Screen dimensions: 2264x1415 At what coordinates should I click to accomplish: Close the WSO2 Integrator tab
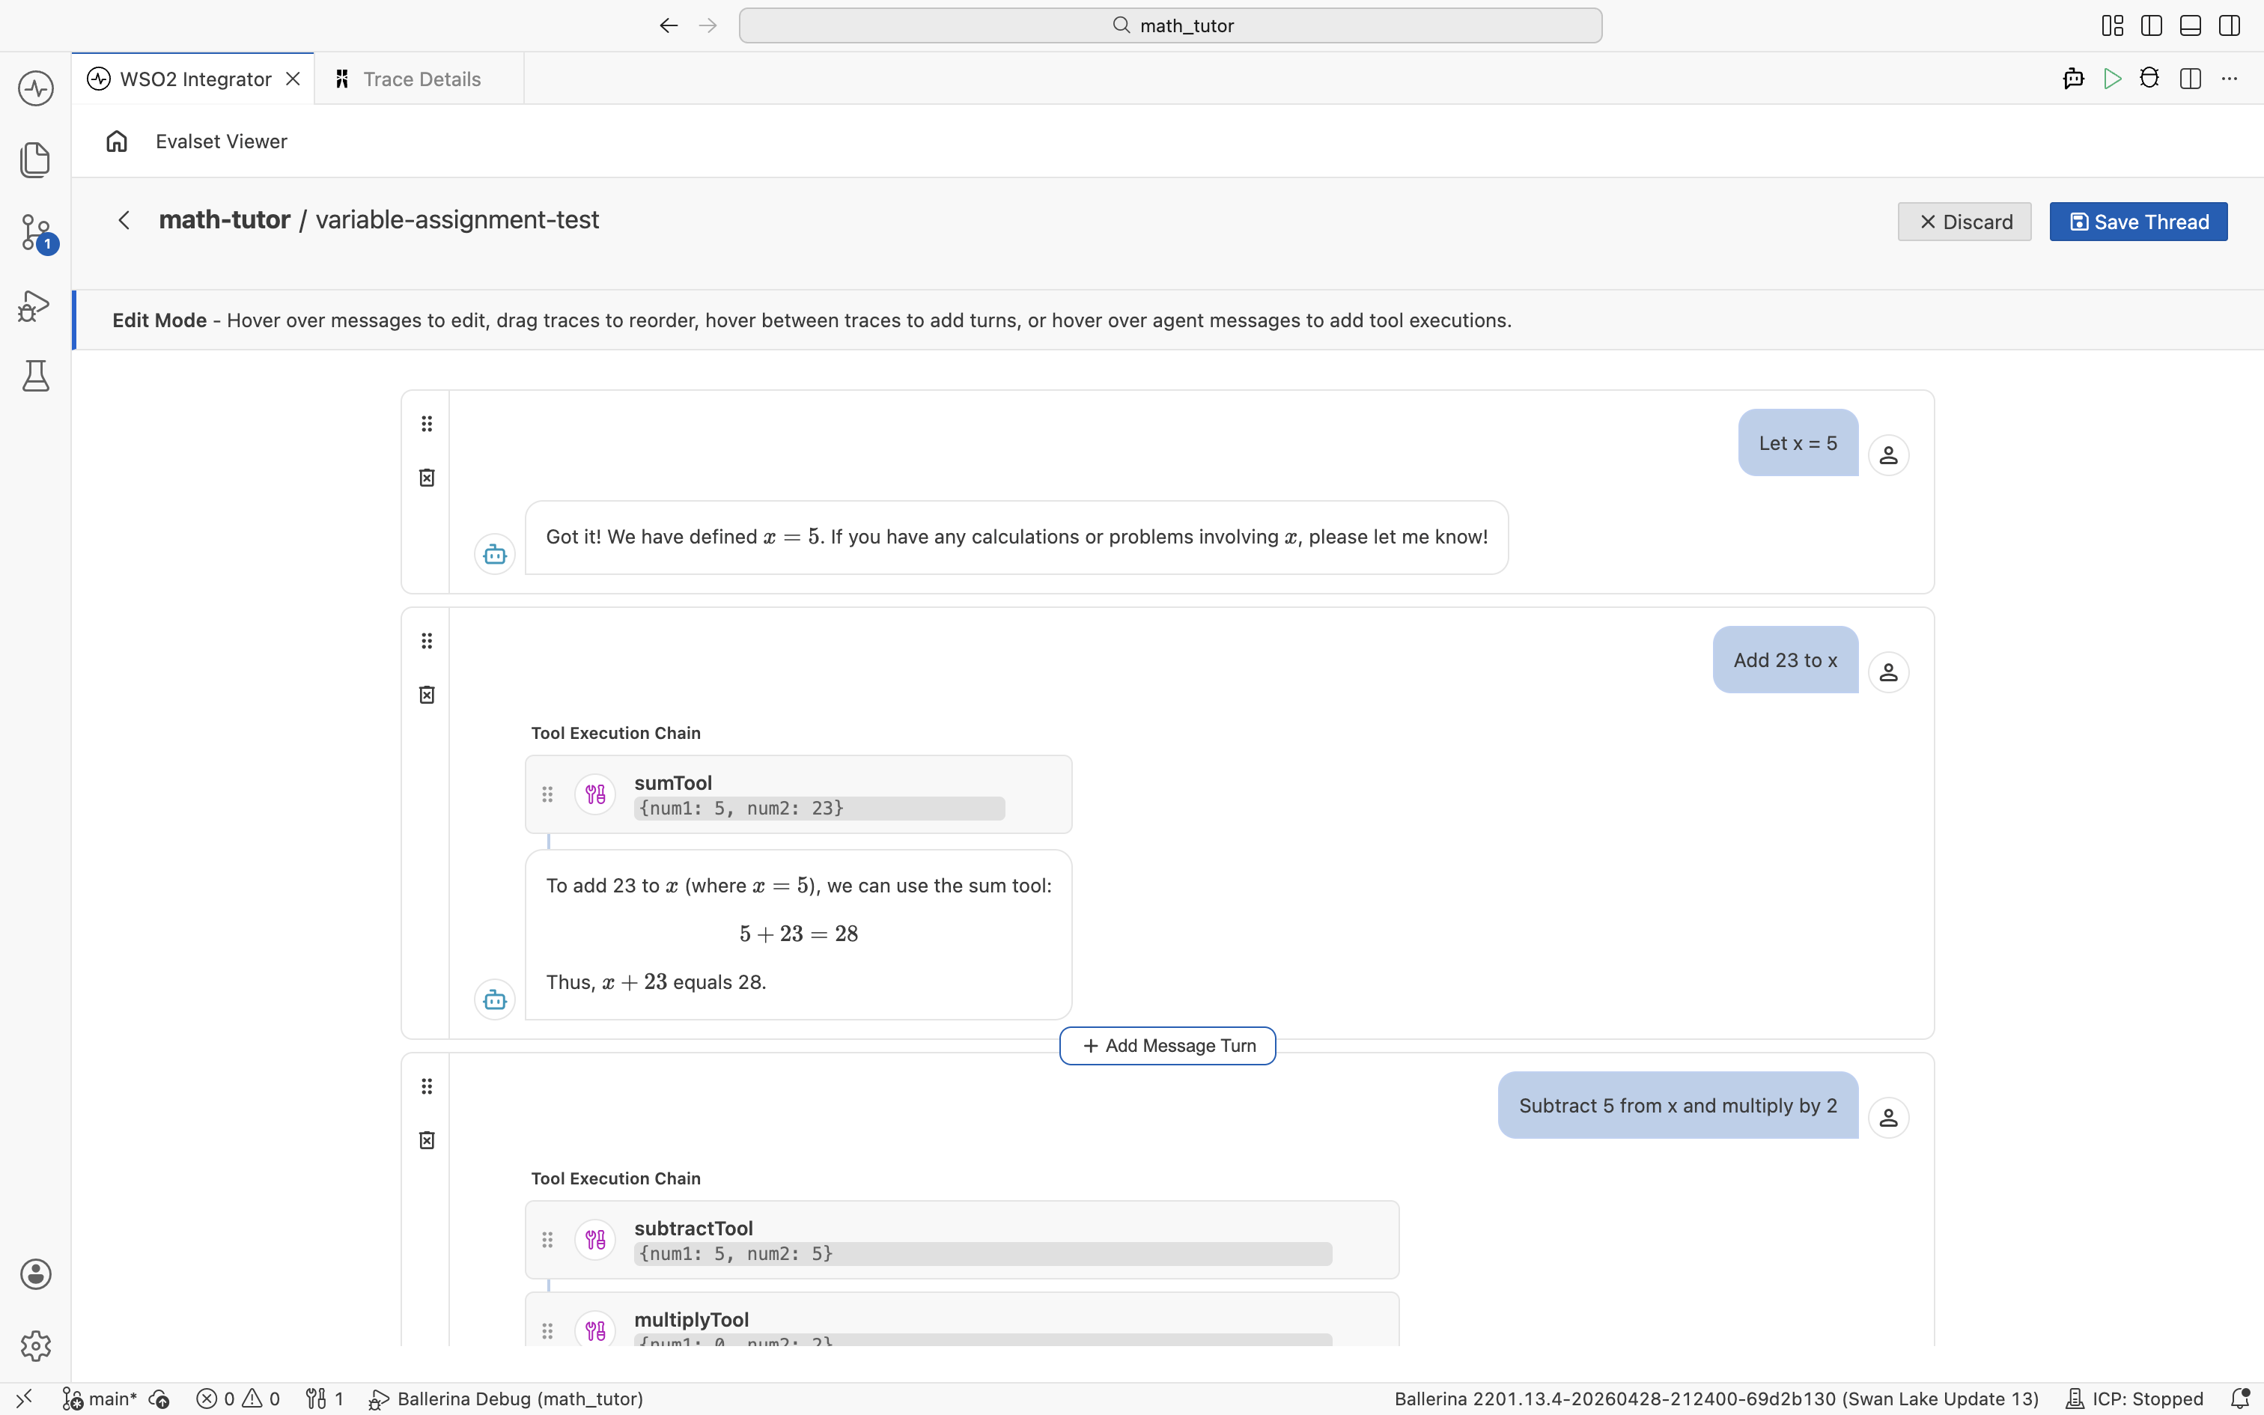[x=293, y=79]
